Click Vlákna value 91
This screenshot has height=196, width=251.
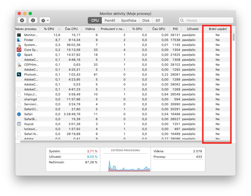point(96,74)
